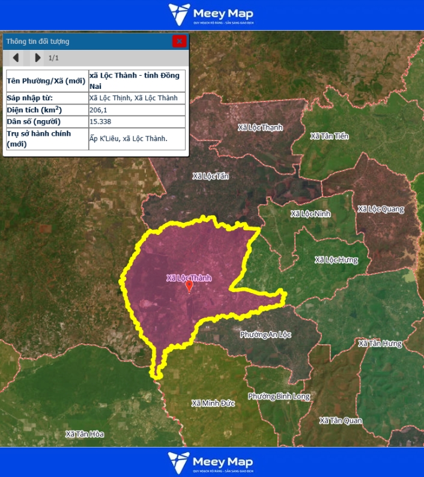The height and width of the screenshot is (477, 424).
Task: Click the previous record arrow
Action: (x=16, y=58)
